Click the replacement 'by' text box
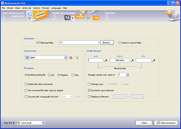The width and height of the screenshot is (181, 129). click(137, 96)
